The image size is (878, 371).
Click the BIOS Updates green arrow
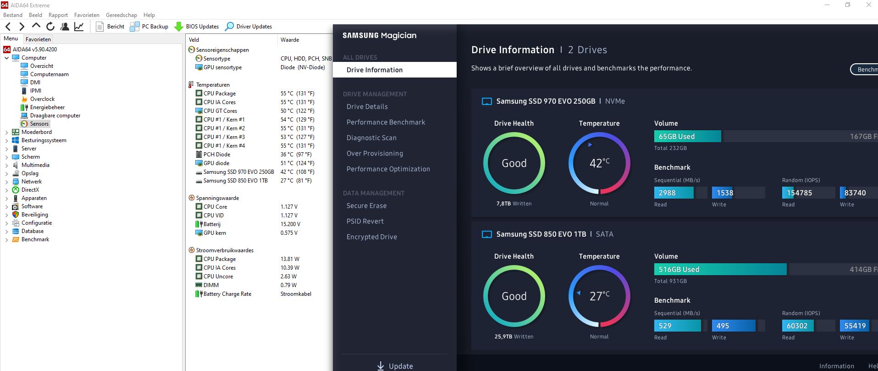pyautogui.click(x=179, y=27)
